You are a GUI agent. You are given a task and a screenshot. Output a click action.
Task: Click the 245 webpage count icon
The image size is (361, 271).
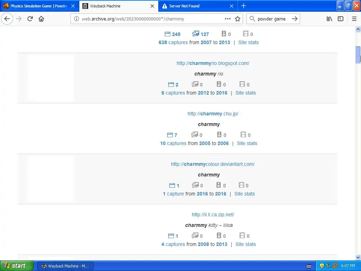pyautogui.click(x=167, y=34)
